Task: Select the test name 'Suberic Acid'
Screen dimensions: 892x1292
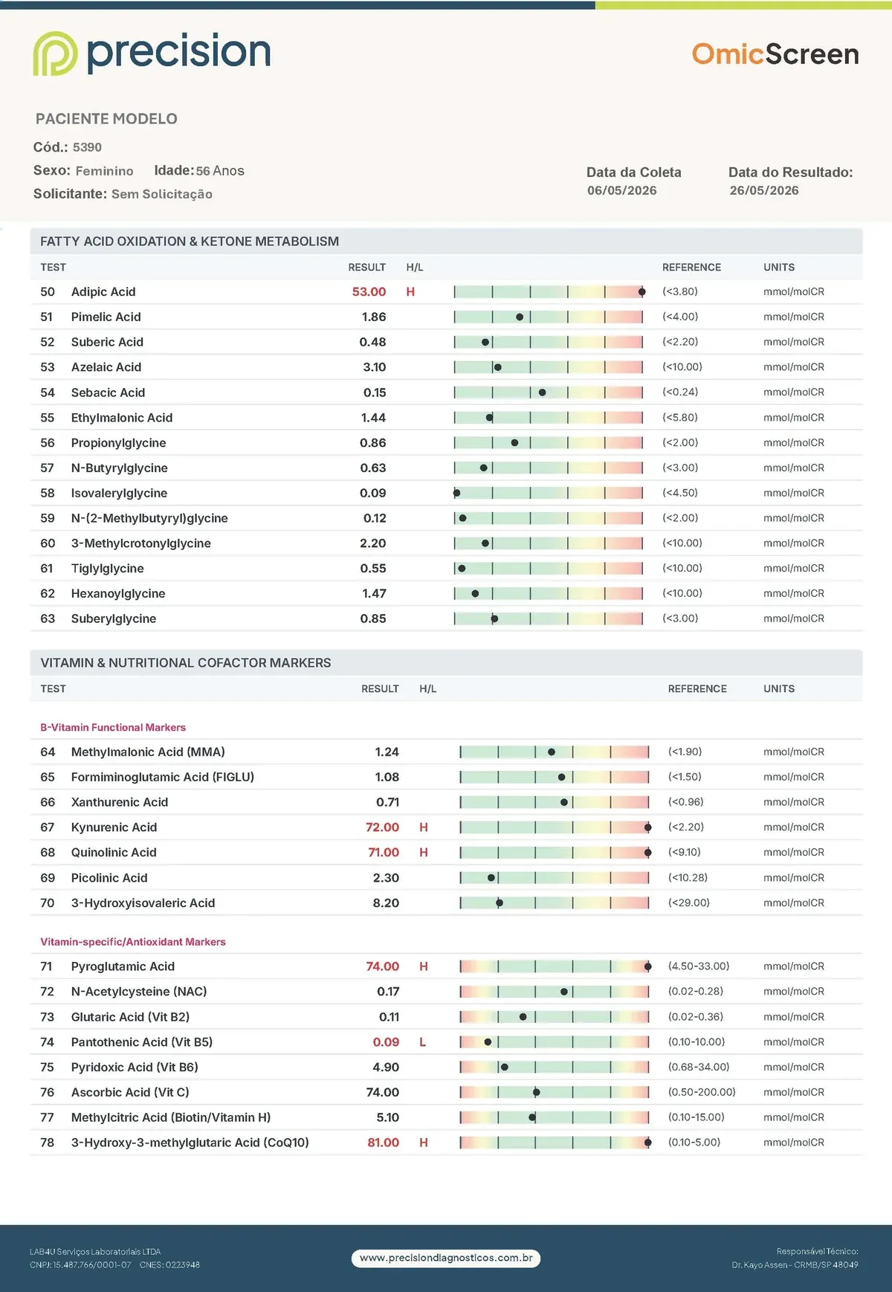Action: pyautogui.click(x=107, y=342)
